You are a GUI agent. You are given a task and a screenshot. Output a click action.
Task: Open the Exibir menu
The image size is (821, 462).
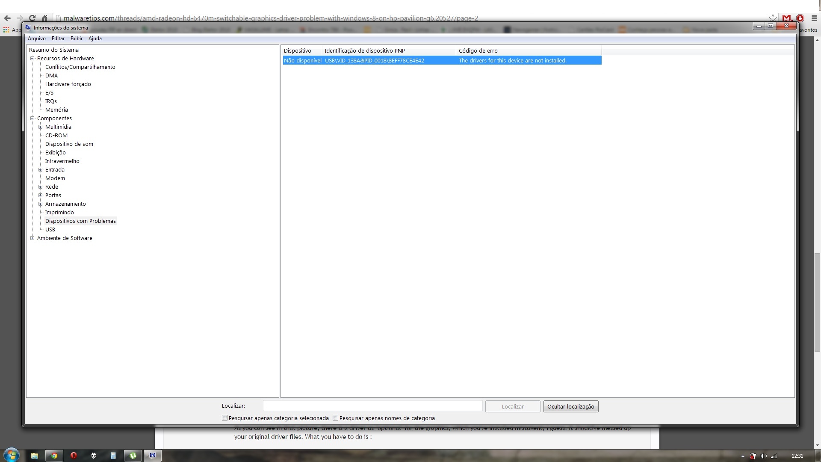click(76, 38)
